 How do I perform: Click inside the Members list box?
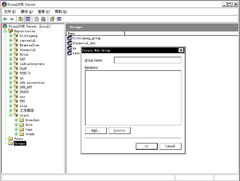[133, 98]
